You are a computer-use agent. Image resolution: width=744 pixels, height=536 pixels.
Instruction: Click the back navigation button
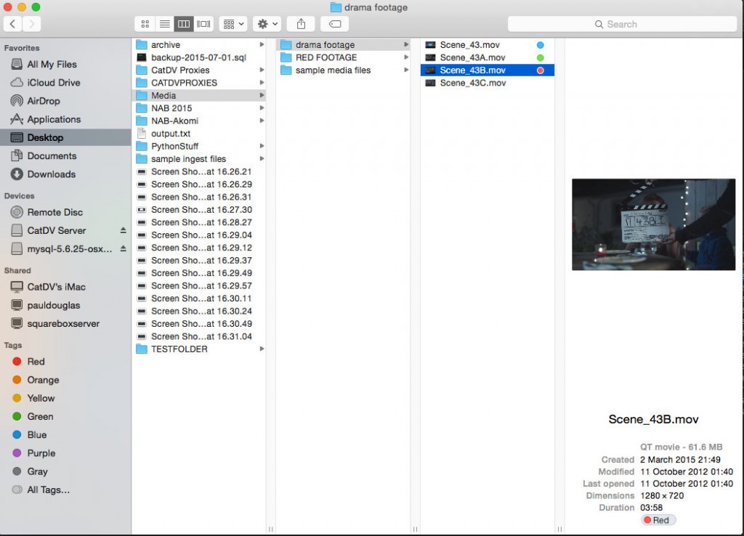pos(12,23)
